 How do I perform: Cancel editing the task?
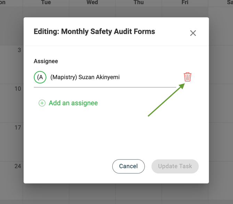point(128,166)
